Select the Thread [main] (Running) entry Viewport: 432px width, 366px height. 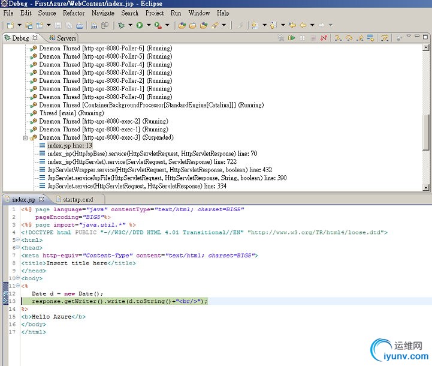pos(71,113)
